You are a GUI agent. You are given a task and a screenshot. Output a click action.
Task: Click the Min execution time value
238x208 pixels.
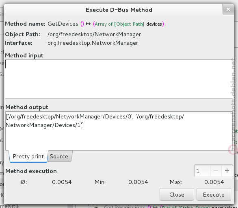[138, 182]
